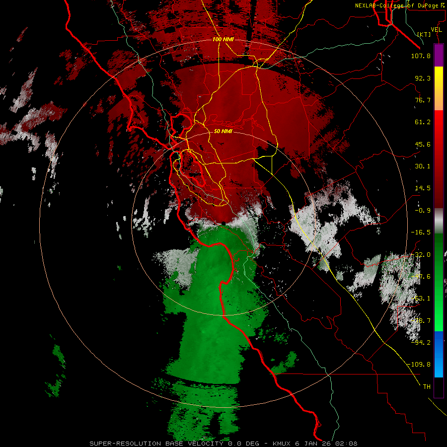447x447 pixels.
Task: Click the black radar site dot at center
Action: point(223,223)
